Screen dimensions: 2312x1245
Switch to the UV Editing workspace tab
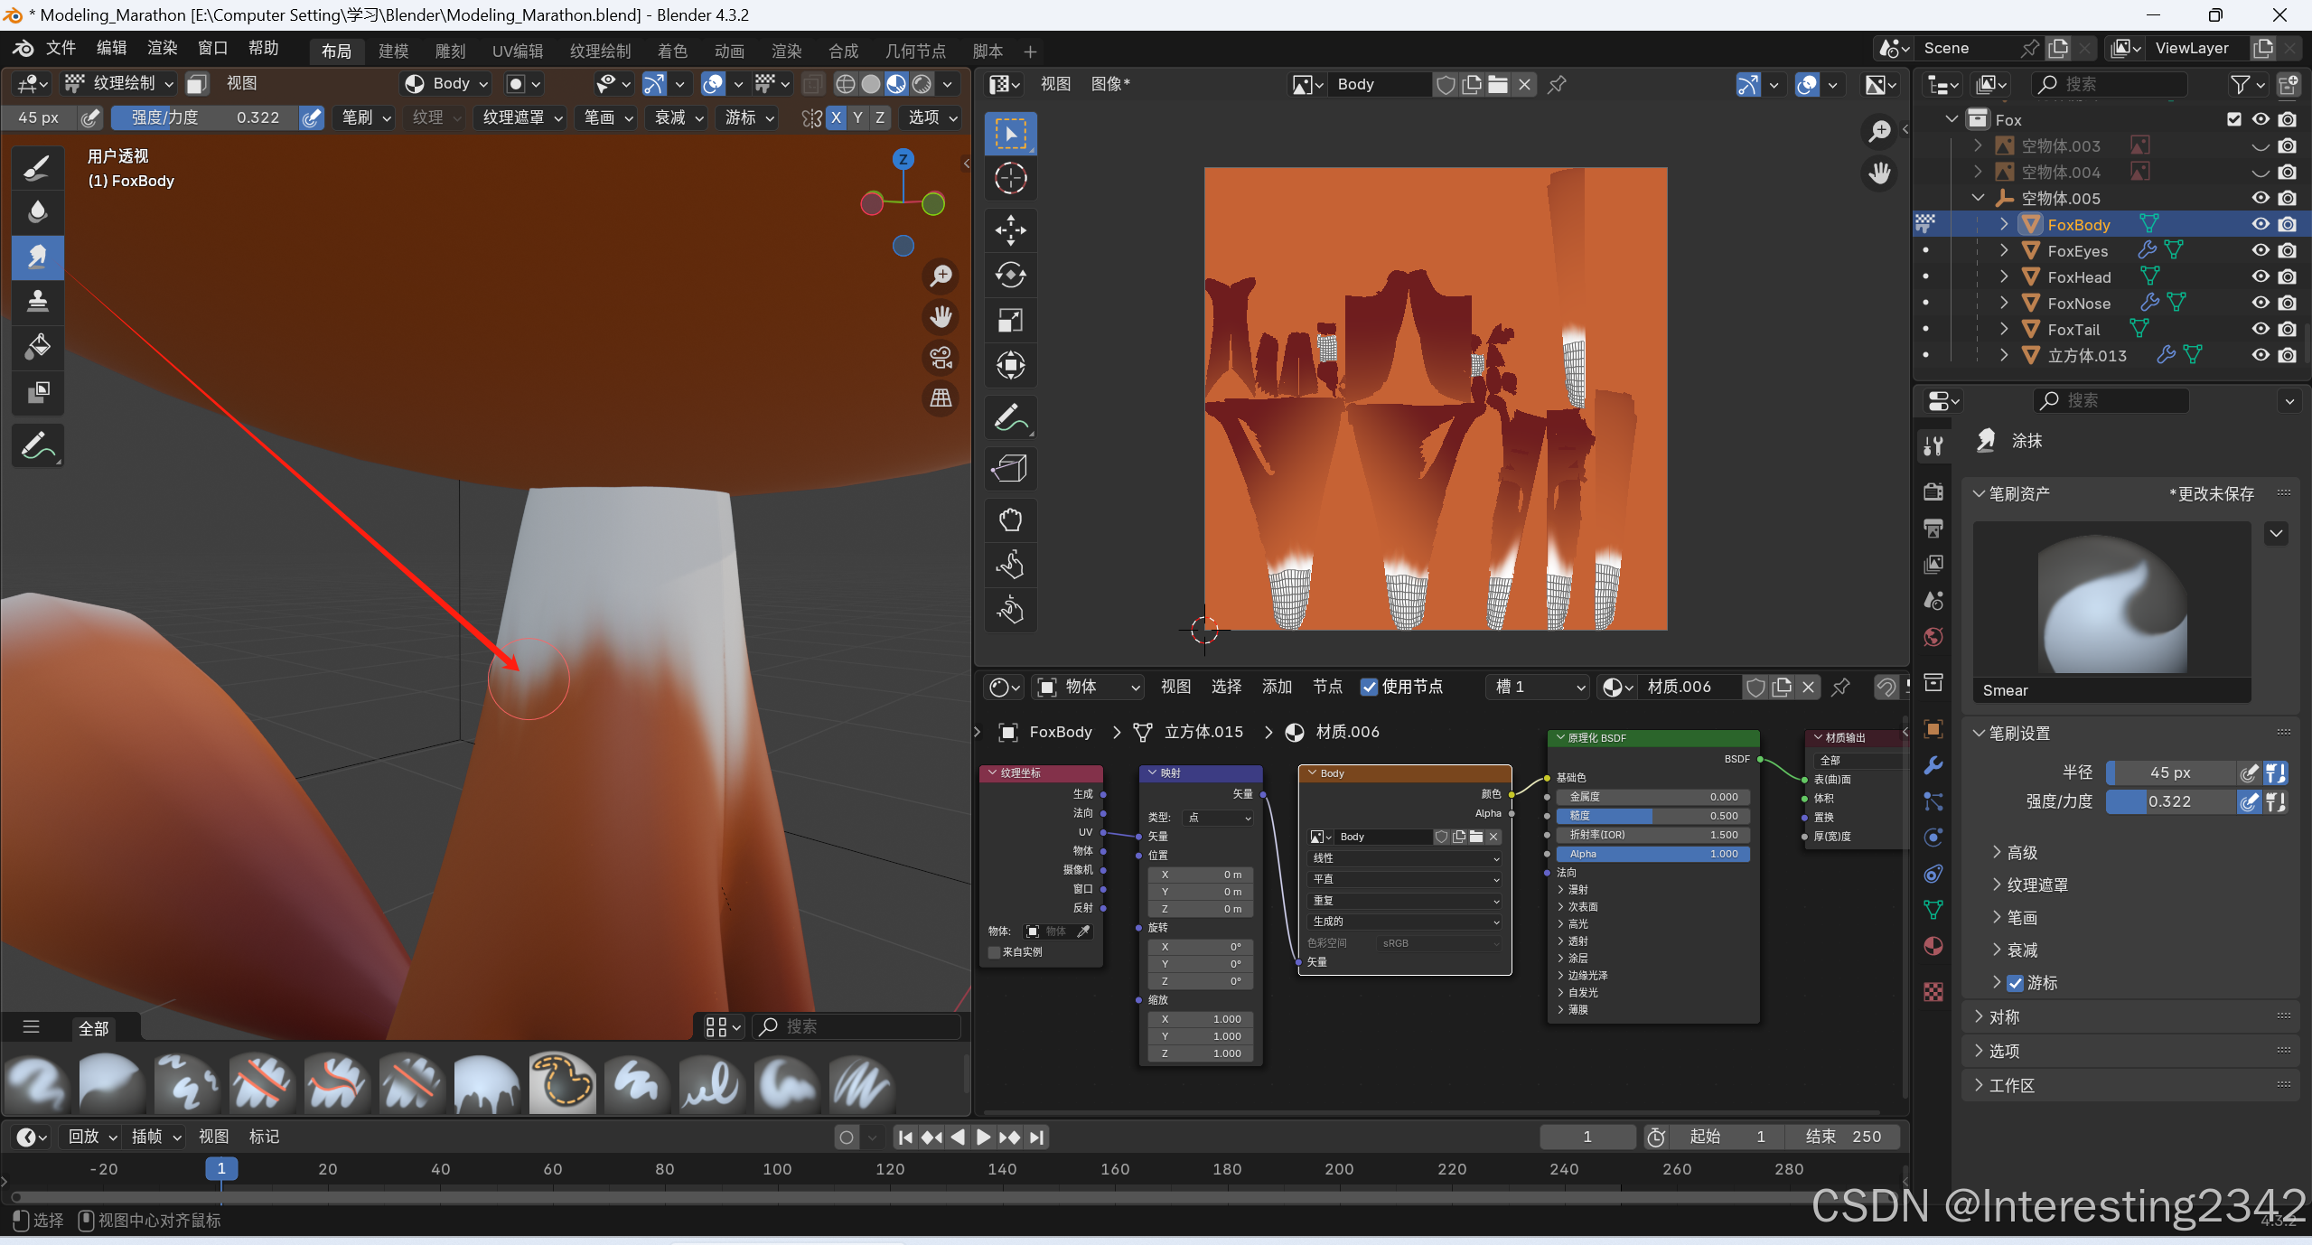coord(517,51)
